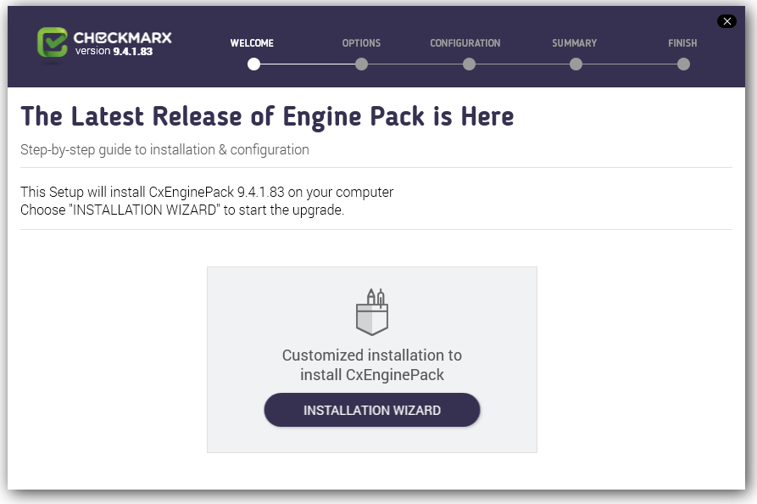Close the installer with the X button
757x504 pixels.
(726, 21)
